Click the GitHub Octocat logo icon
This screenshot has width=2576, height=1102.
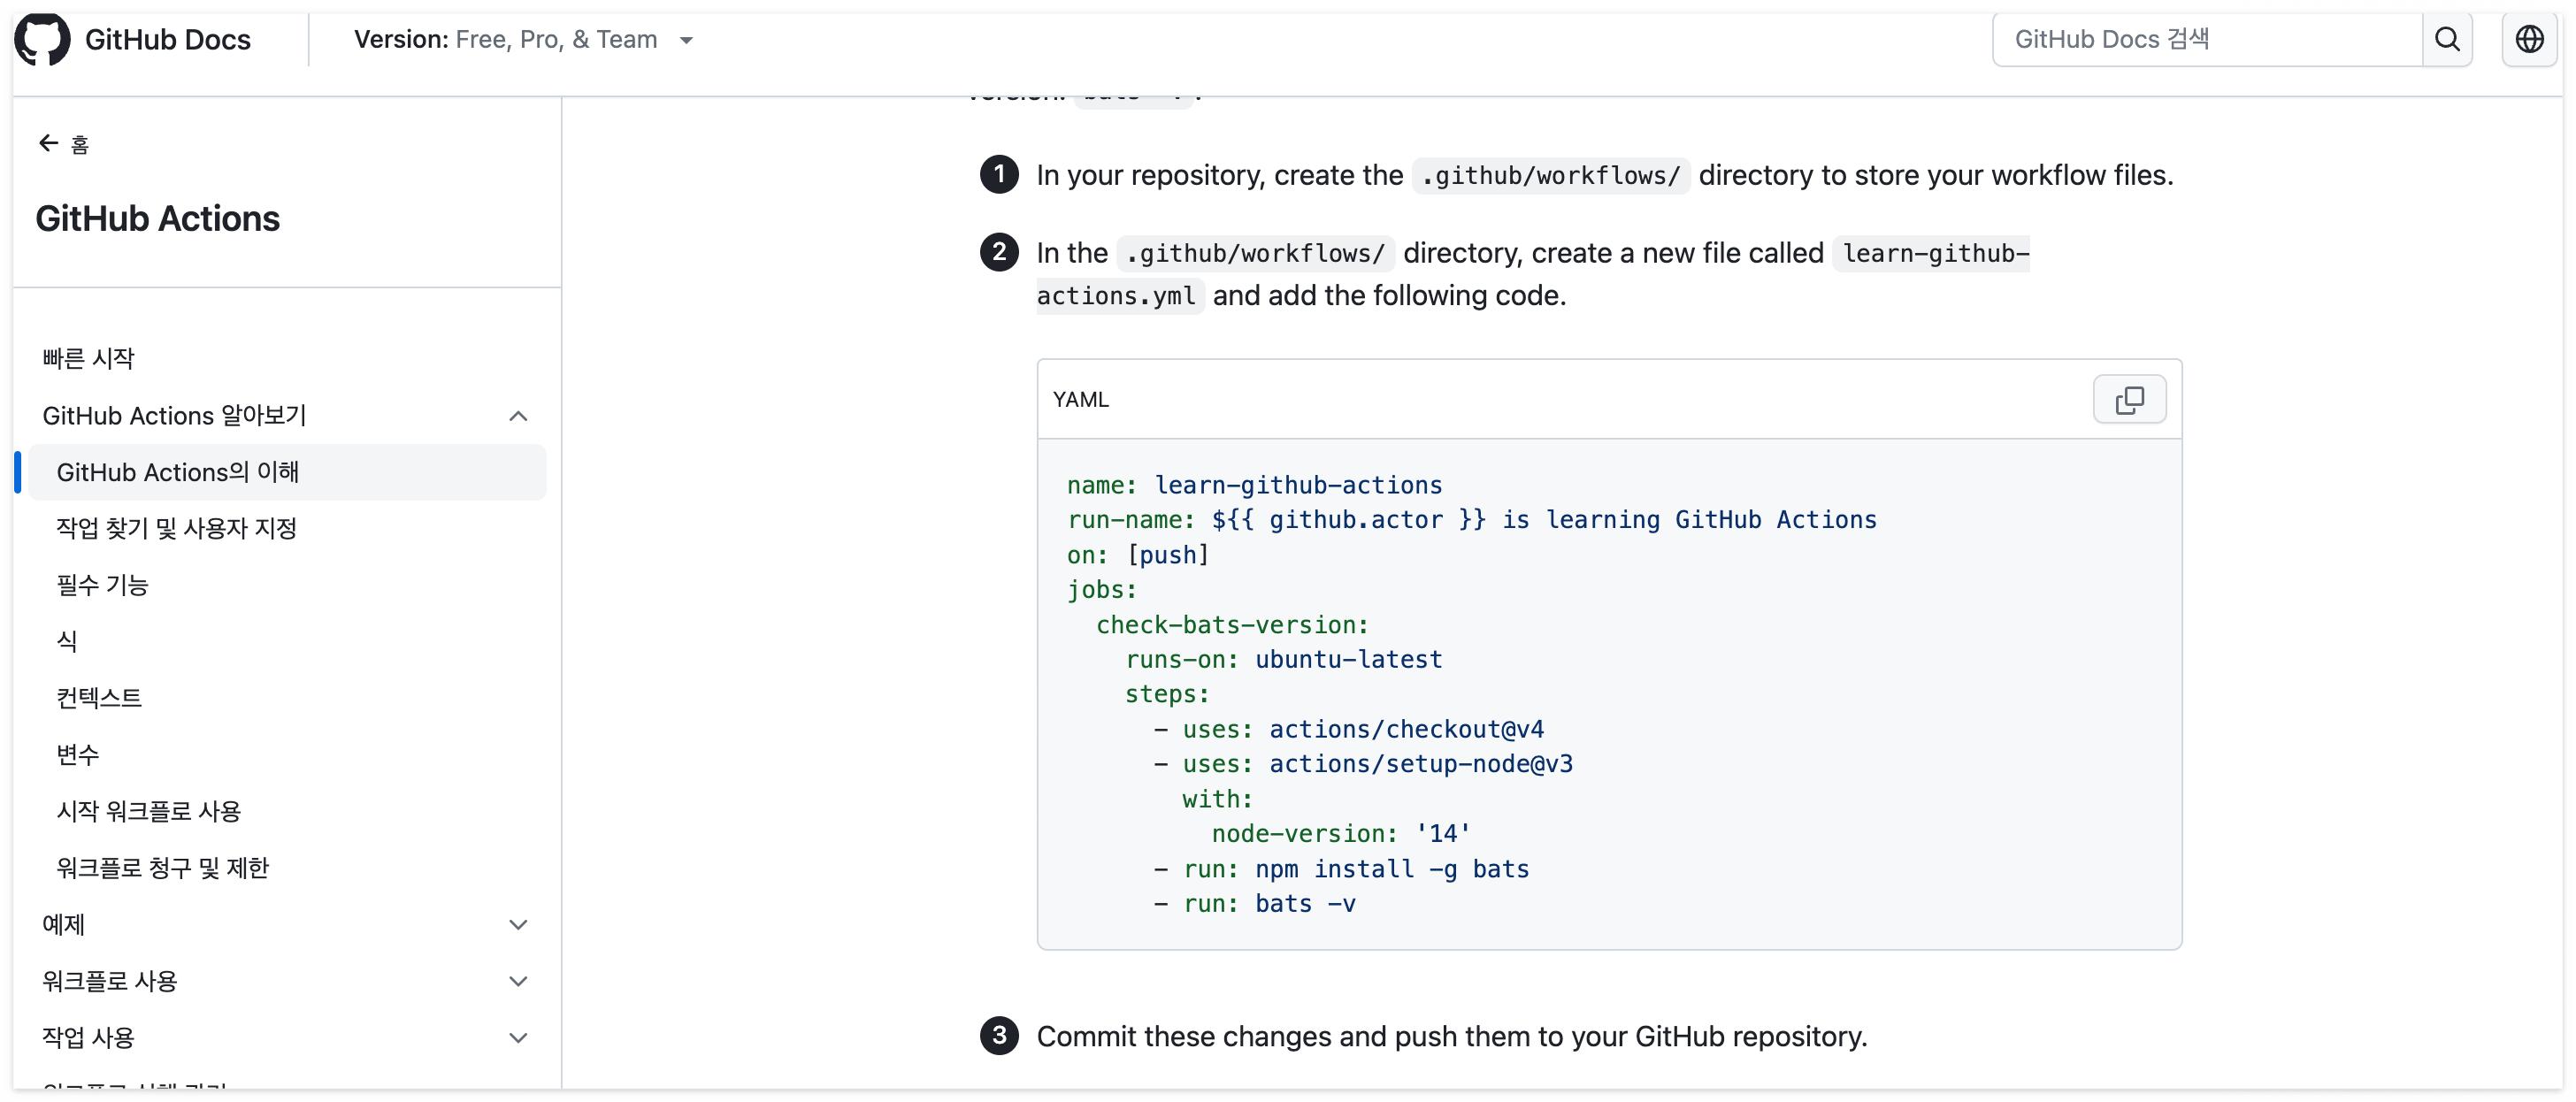click(x=42, y=39)
